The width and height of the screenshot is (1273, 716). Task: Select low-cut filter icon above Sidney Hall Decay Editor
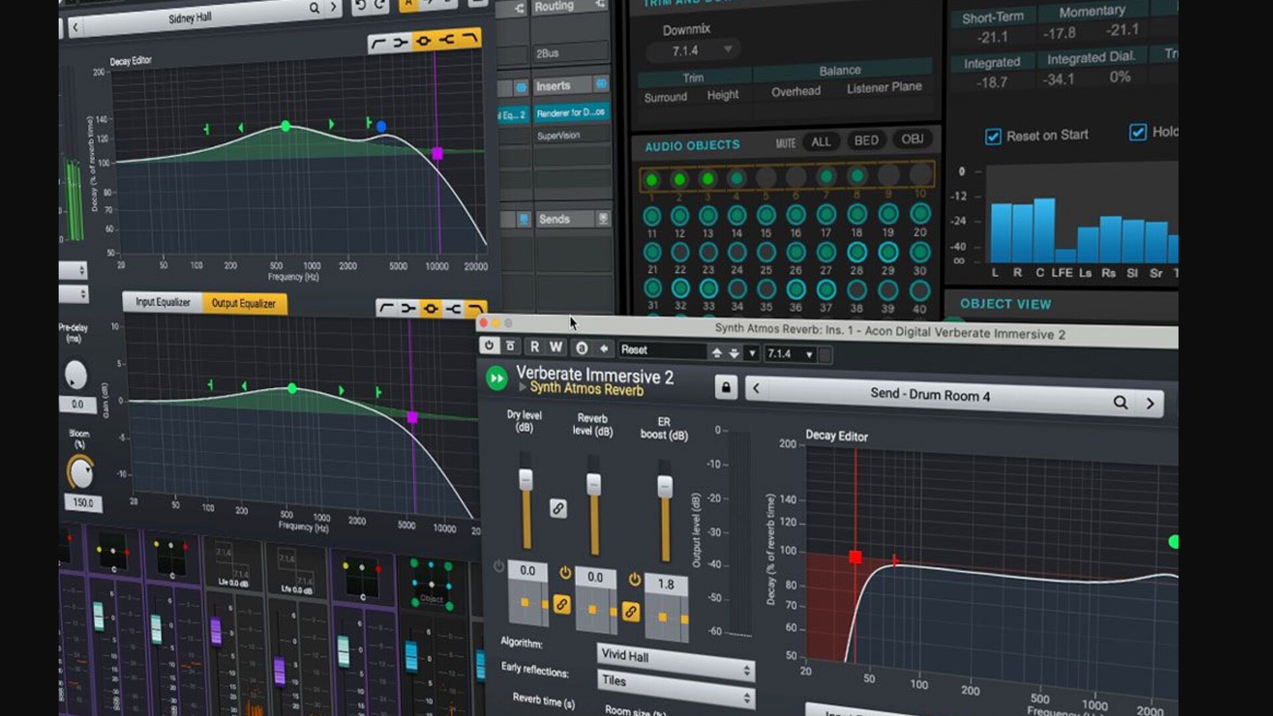(x=379, y=44)
